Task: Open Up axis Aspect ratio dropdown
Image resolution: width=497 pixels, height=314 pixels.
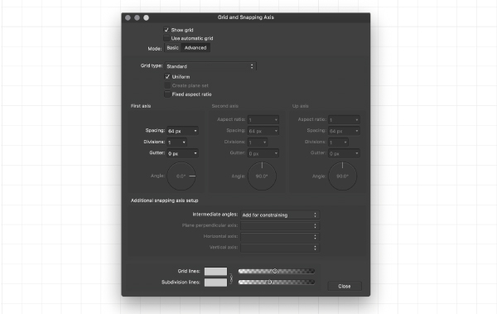Action: (344, 119)
